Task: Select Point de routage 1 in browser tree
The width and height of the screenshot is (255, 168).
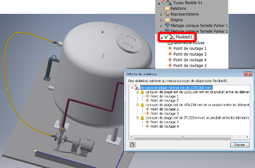Action: point(190,48)
